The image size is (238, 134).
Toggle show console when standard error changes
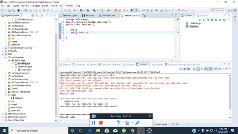pyautogui.click(x=210, y=69)
